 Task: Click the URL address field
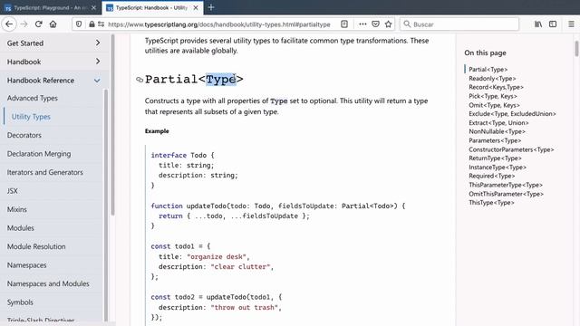click(219, 24)
